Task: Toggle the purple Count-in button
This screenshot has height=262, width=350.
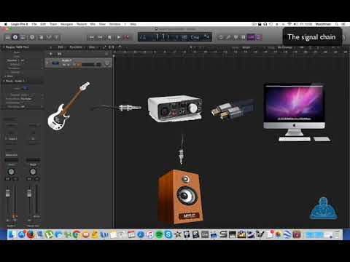Action: coord(251,37)
